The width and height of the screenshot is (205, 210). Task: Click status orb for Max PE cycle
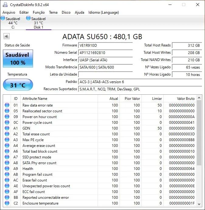pos(7,140)
